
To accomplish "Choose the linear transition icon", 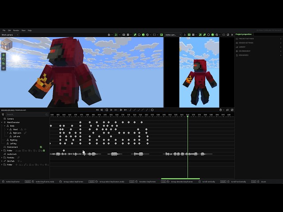I will pos(134,110).
